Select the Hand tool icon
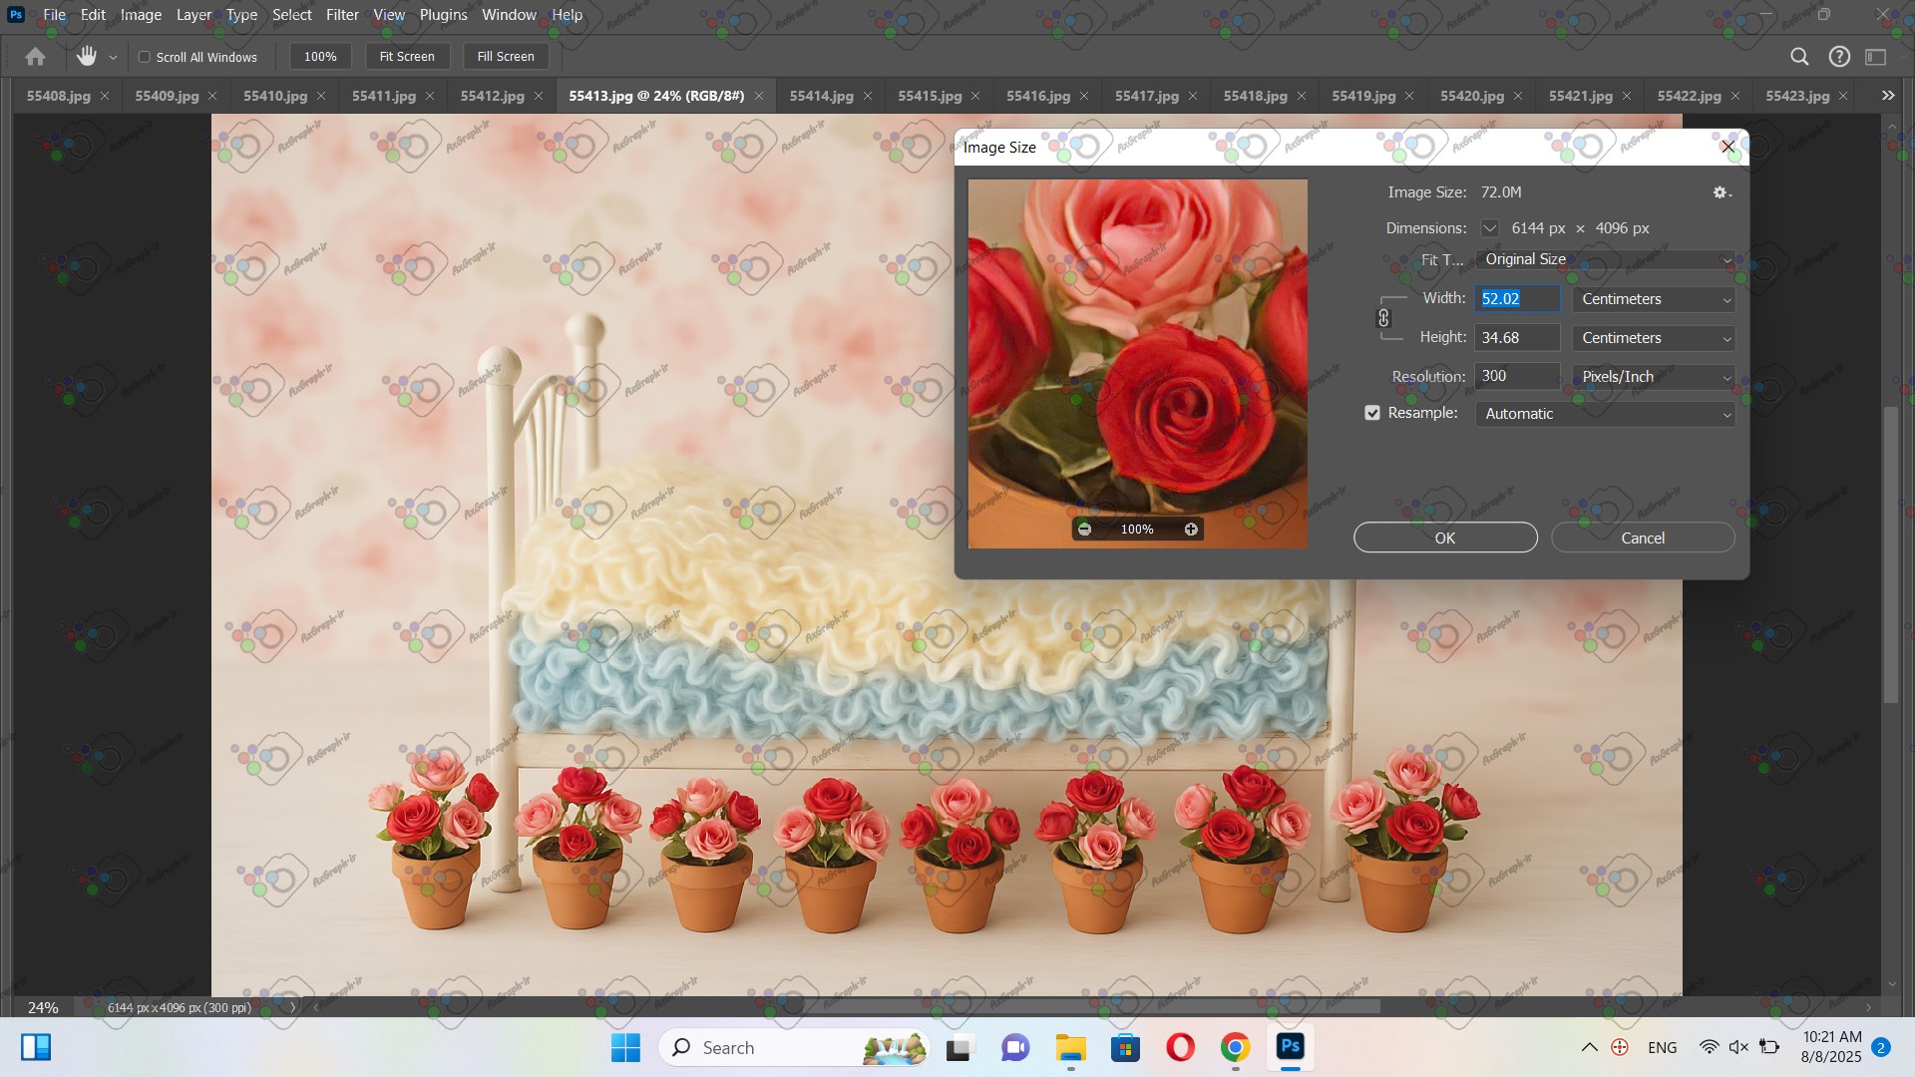 coord(87,57)
